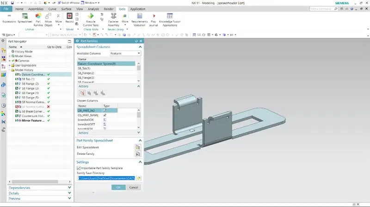Reset the Part Families dialog
Image resolution: width=370 pixels, height=207 pixels.
coord(136,41)
